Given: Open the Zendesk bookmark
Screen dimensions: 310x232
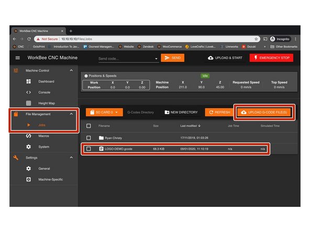Looking at the screenshot, I should 146,47.
